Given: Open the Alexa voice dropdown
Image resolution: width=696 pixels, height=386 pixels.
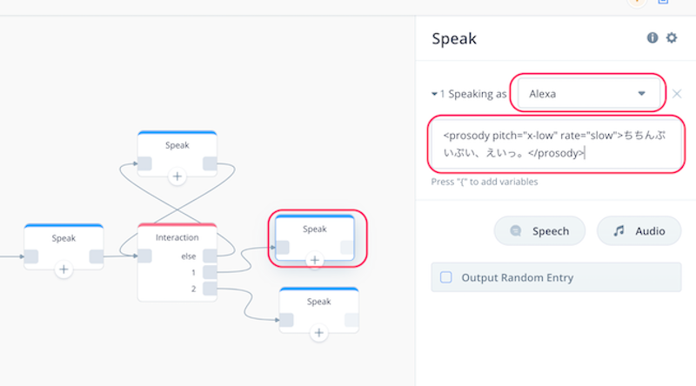Looking at the screenshot, I should pos(589,94).
